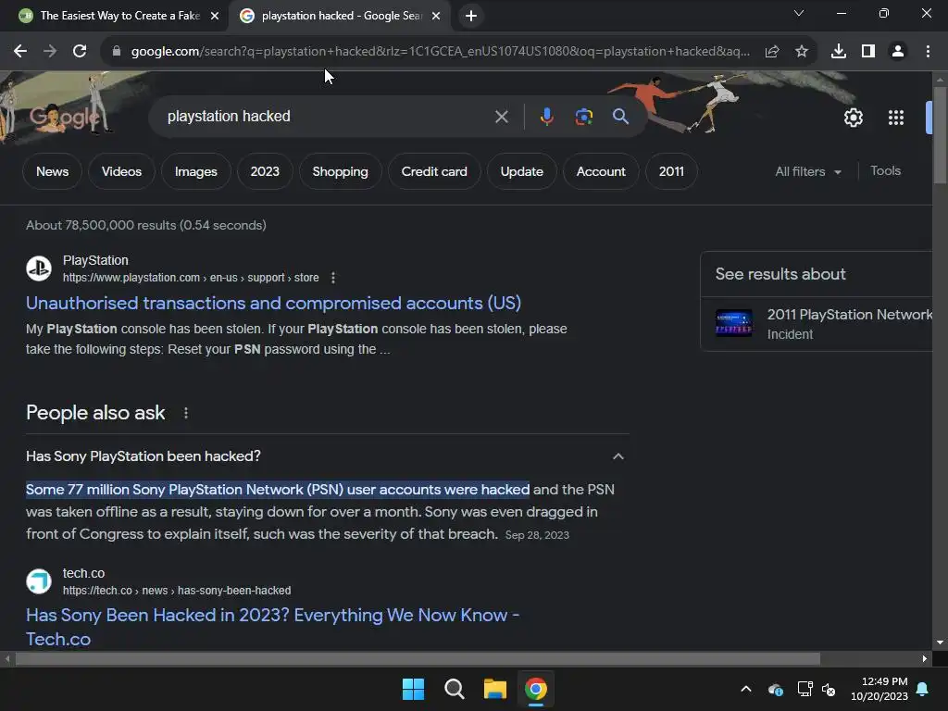The height and width of the screenshot is (711, 948).
Task: Click the playstation.com breadcrumb URL
Action: pyautogui.click(x=191, y=278)
